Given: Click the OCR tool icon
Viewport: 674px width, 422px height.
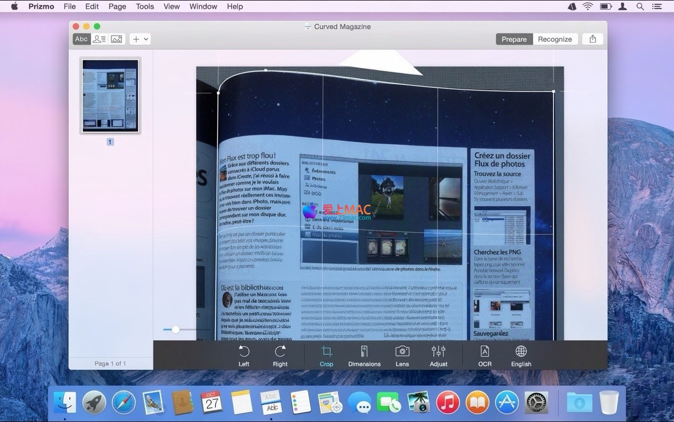Looking at the screenshot, I should pyautogui.click(x=485, y=355).
